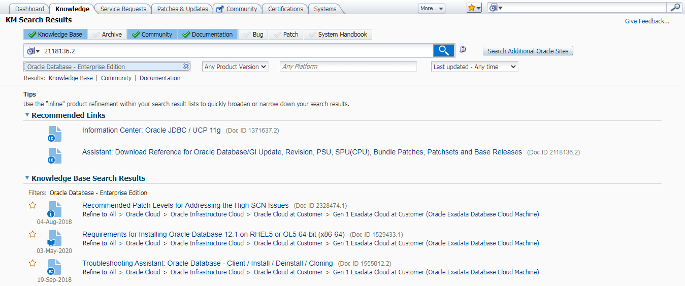Click the Any Platform input field
Viewport: 685px width, 286px height.
348,67
